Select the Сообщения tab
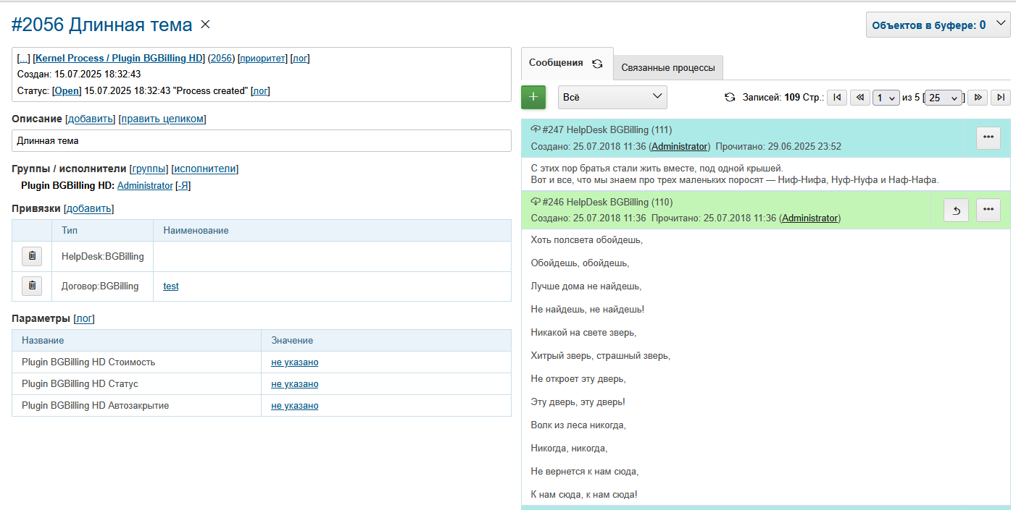This screenshot has height=510, width=1016. point(558,63)
